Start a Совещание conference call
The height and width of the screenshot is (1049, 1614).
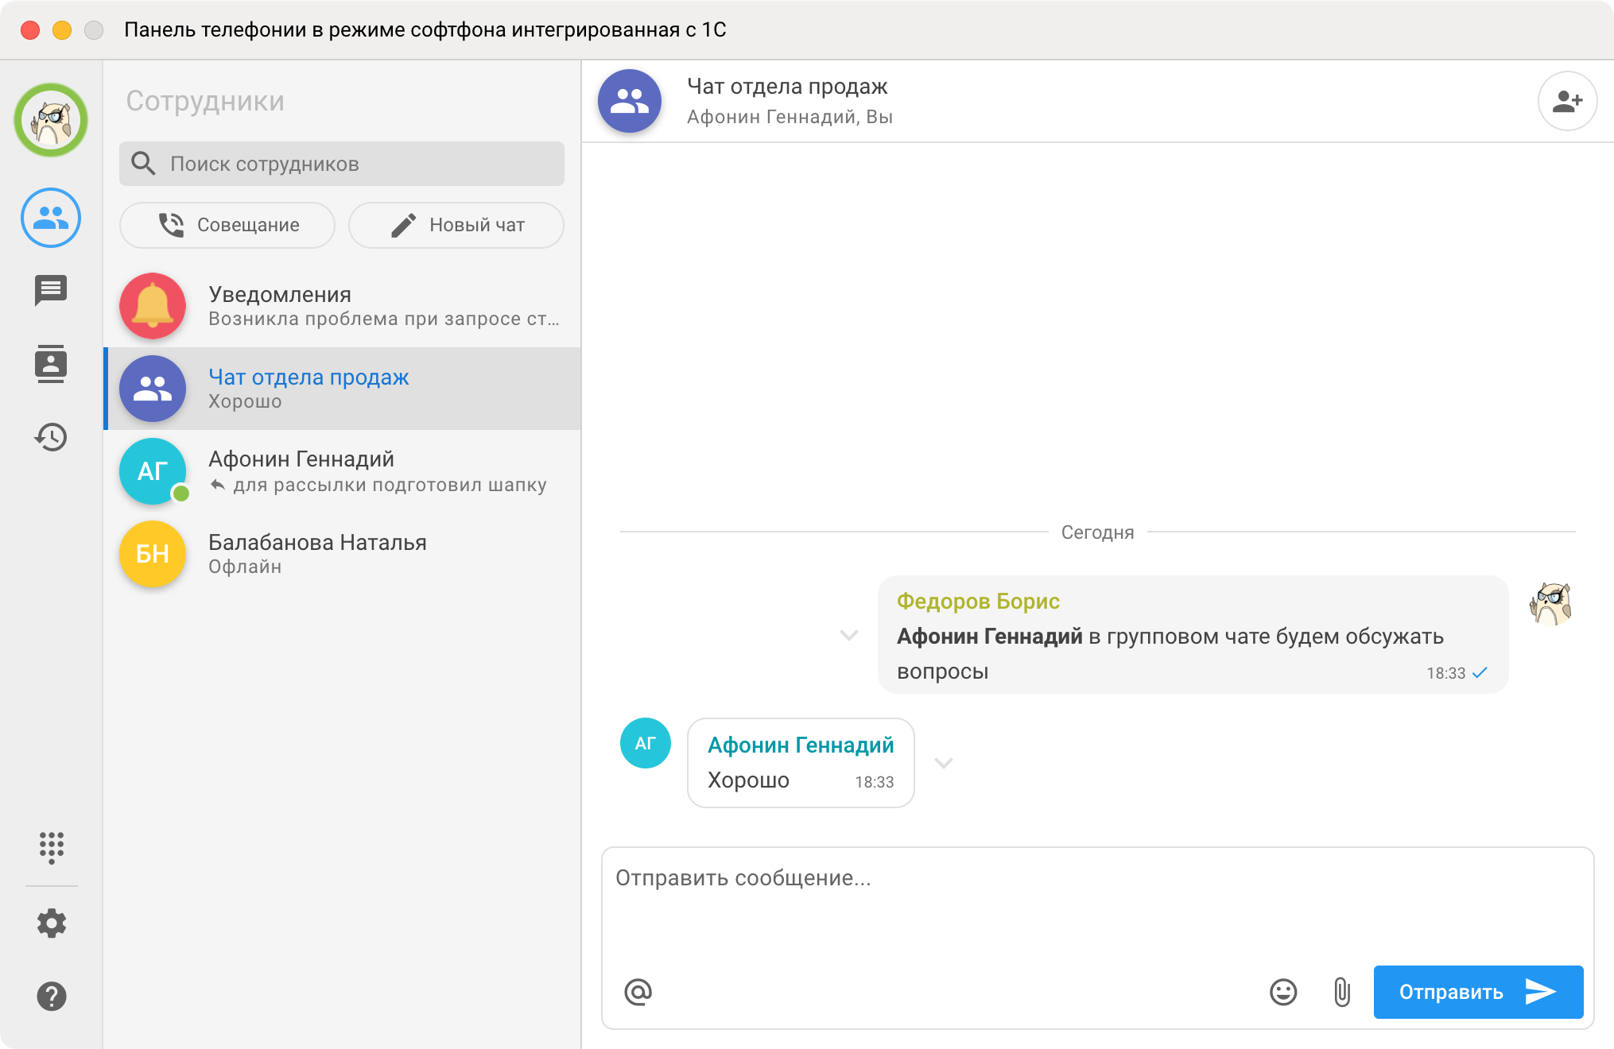point(227,225)
